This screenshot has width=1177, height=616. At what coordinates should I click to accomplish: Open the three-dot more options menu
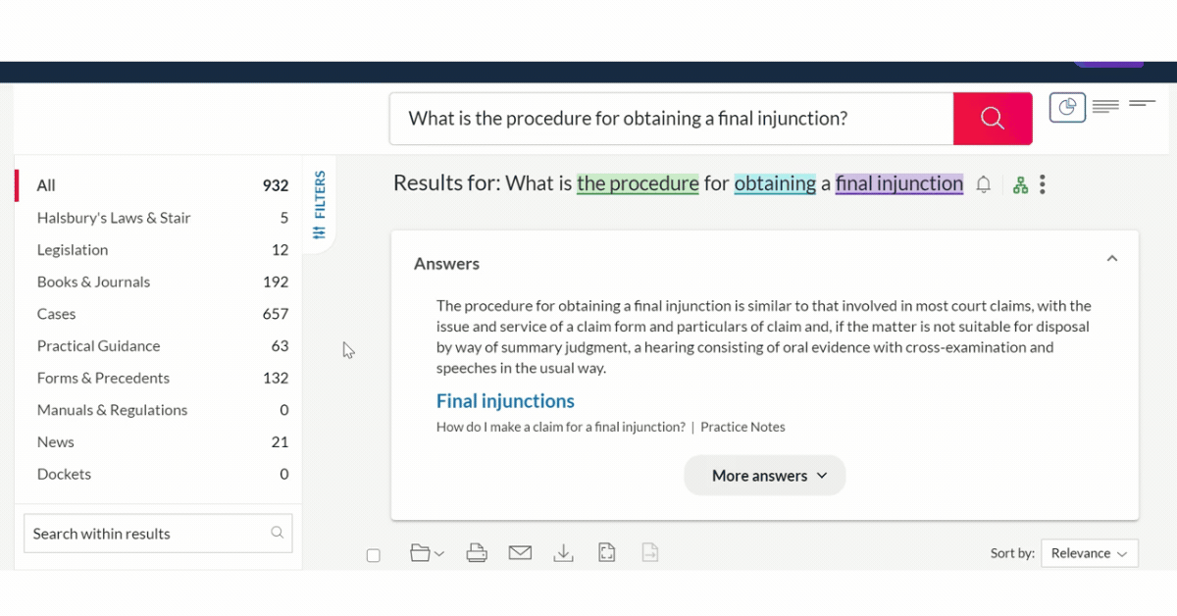point(1043,184)
